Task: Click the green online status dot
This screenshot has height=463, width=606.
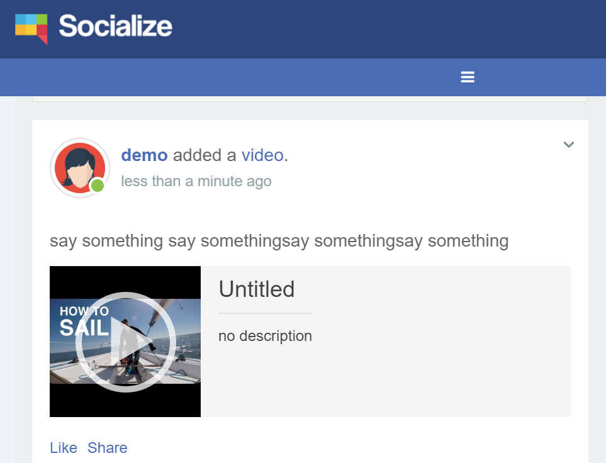Action: pos(97,186)
